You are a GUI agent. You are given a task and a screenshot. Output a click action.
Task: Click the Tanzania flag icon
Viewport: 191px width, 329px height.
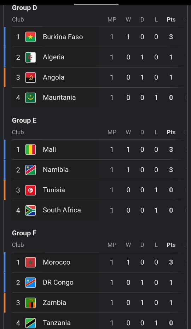point(30,323)
